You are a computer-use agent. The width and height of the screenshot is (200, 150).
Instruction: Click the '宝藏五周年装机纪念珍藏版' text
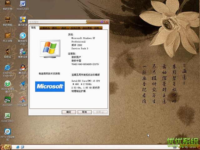(86, 75)
